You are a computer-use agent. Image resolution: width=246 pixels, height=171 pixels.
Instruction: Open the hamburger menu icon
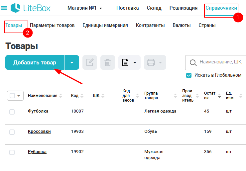(4, 8)
